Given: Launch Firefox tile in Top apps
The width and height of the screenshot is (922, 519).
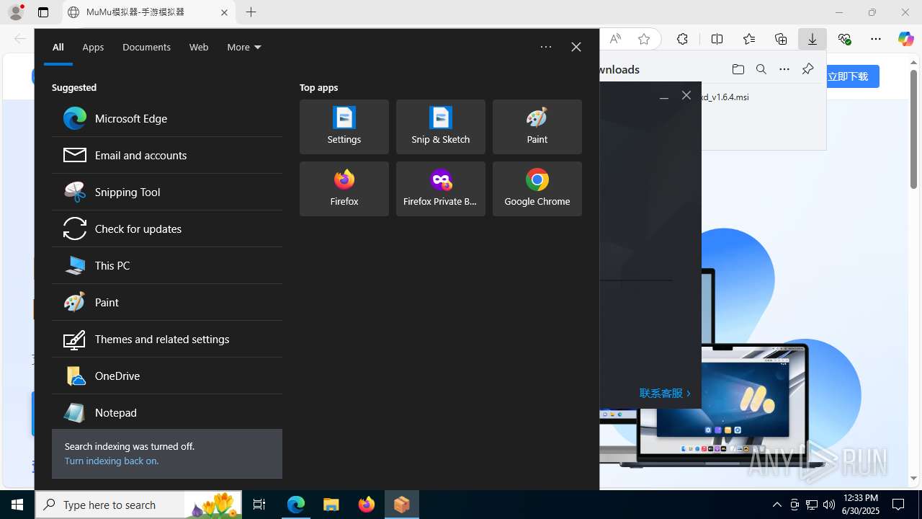Looking at the screenshot, I should [x=344, y=189].
